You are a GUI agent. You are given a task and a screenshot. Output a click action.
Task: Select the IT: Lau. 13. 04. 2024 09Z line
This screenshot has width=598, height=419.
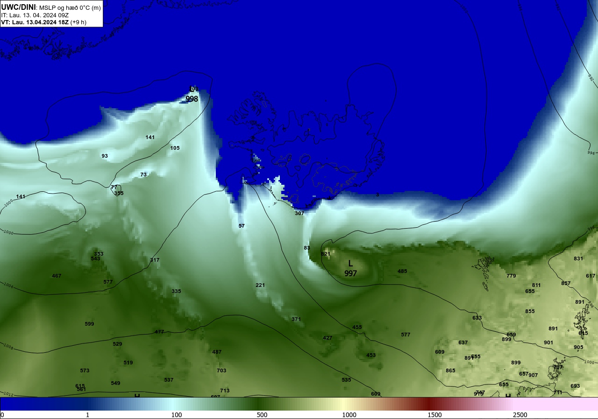(x=35, y=15)
